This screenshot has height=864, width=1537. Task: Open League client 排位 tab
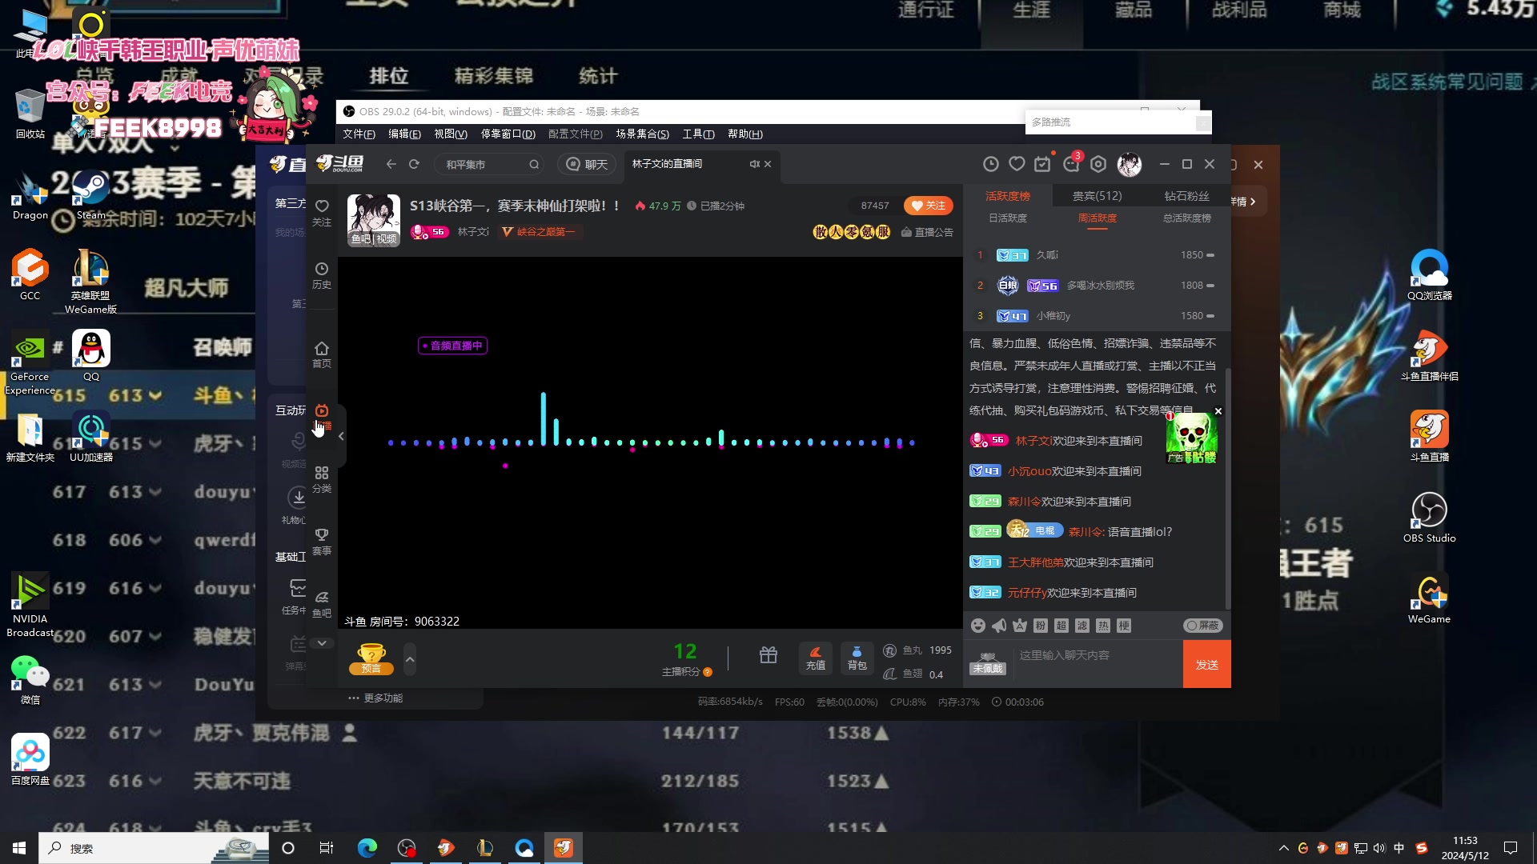tap(389, 76)
